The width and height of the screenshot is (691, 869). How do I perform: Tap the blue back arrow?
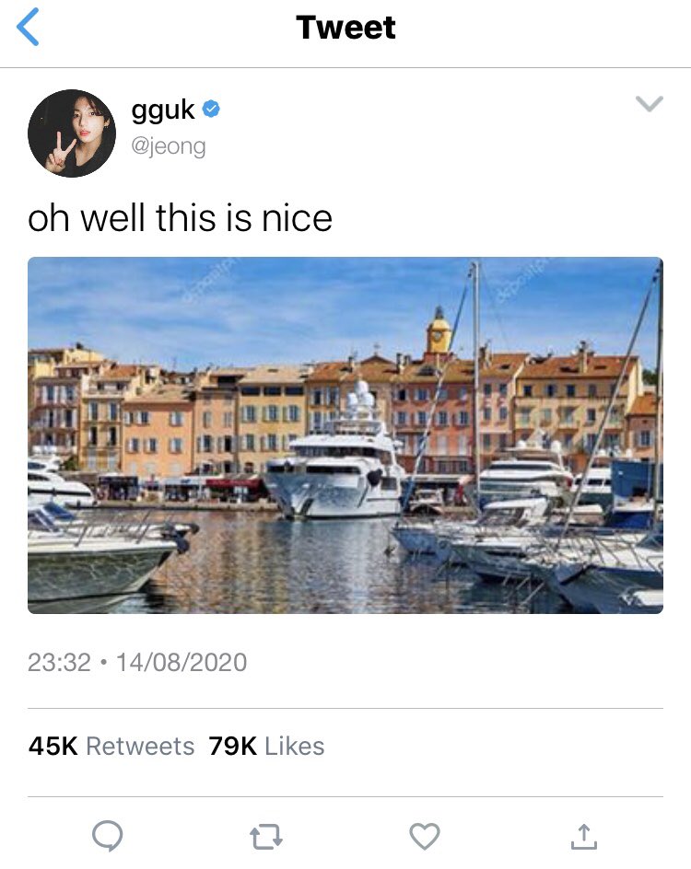(x=28, y=27)
